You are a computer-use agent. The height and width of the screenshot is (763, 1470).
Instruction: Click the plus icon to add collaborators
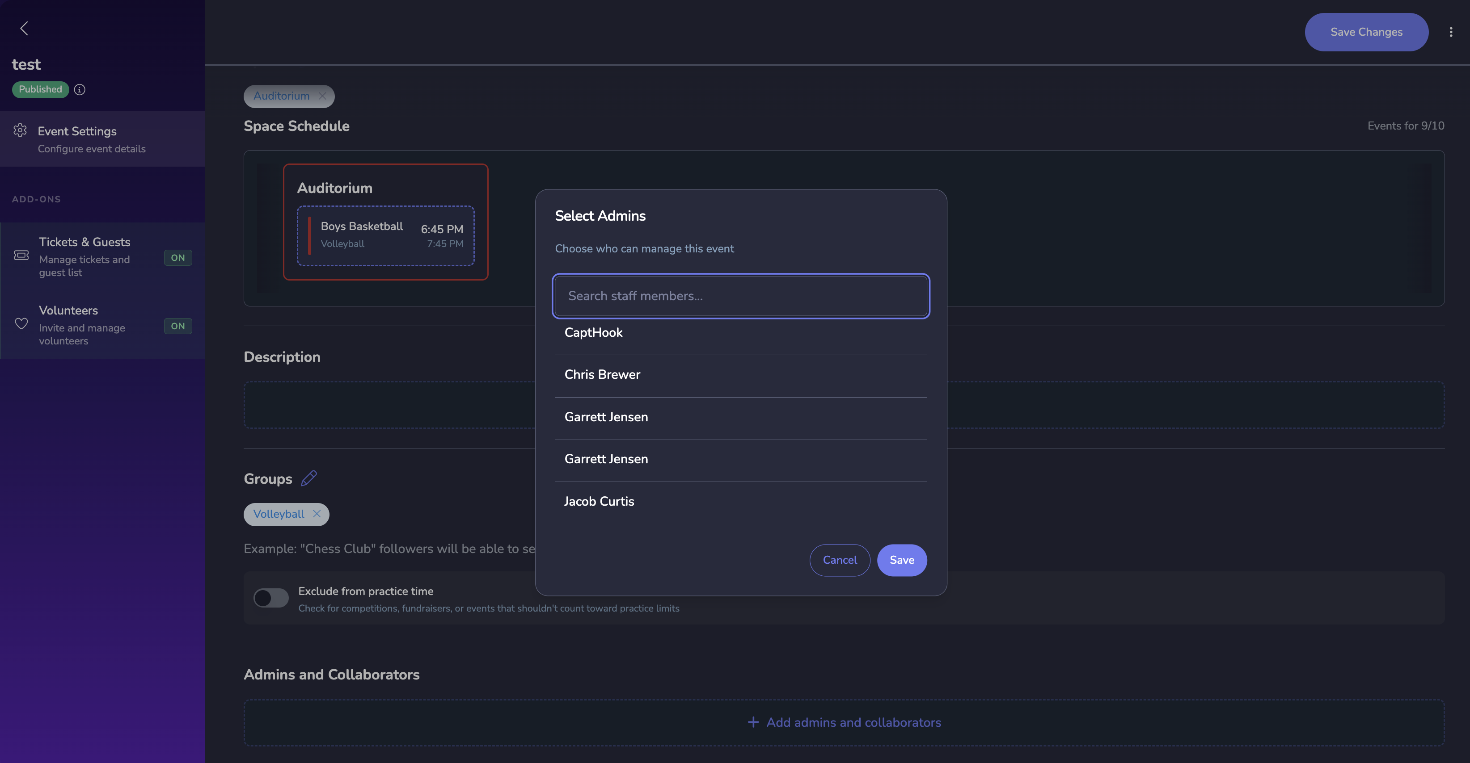click(753, 722)
